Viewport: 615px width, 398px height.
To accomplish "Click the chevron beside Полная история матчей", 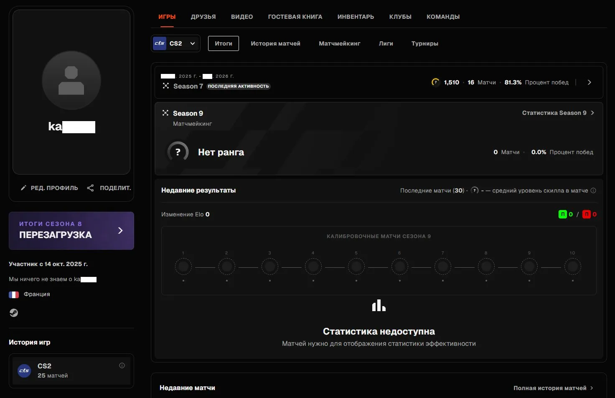I will coord(592,388).
